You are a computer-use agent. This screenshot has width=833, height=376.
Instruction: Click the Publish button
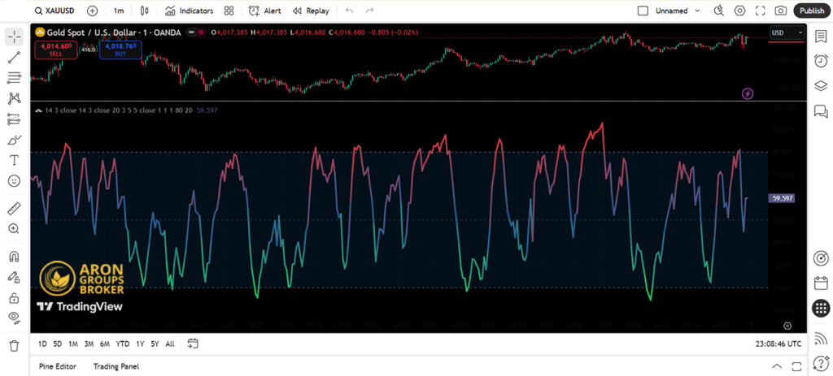pyautogui.click(x=811, y=11)
